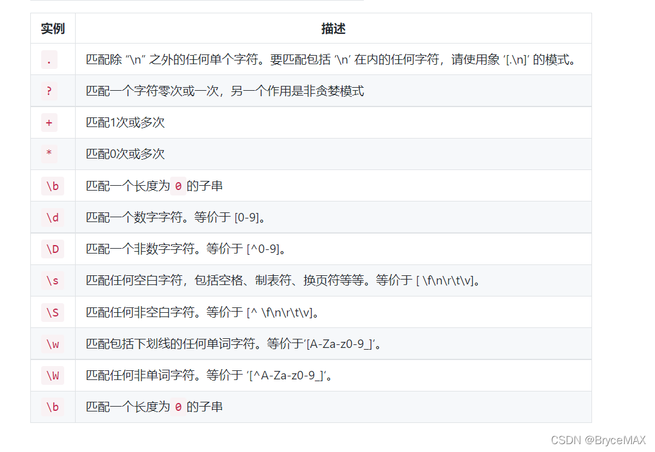Select the lowercase '\w' code cell
Image resolution: width=655 pixels, height=452 pixels.
coord(53,344)
